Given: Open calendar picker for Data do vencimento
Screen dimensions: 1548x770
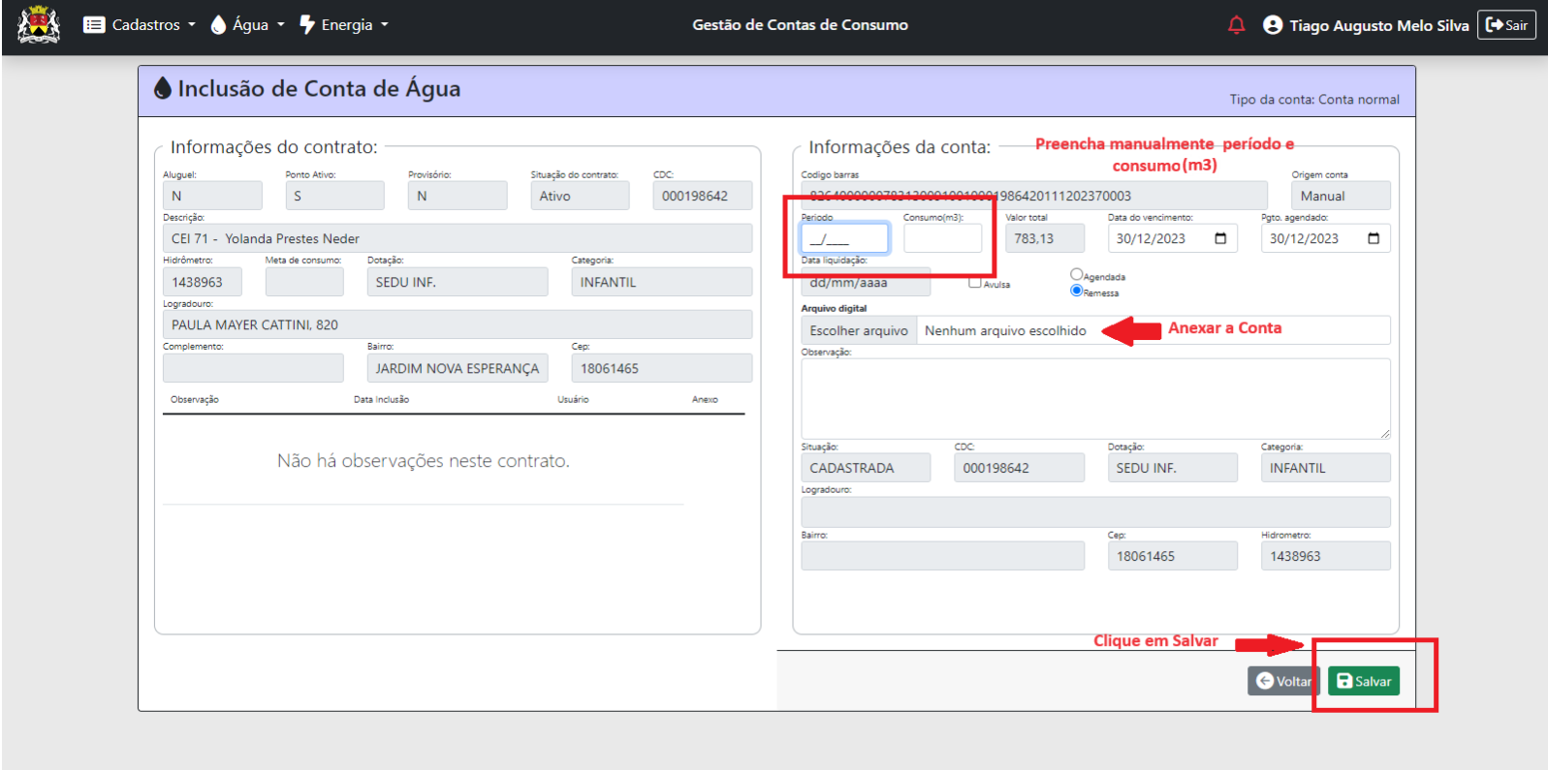Looking at the screenshot, I should tap(1220, 238).
